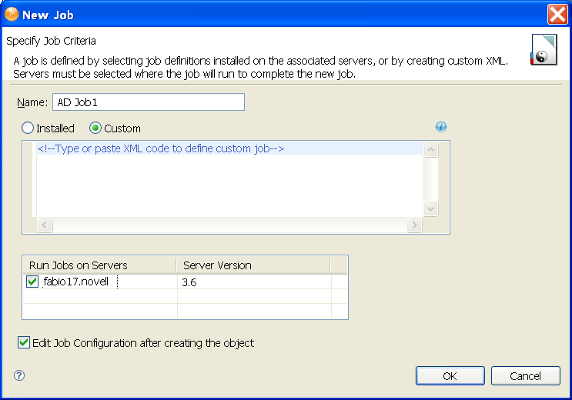Viewport: 572px width, 400px height.
Task: Select the 3.6 server version cell
Action: pyautogui.click(x=254, y=282)
